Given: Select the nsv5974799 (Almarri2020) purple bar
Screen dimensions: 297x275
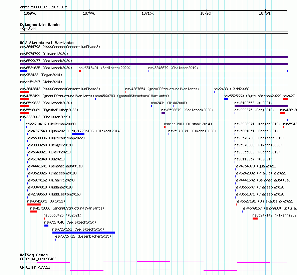Looking at the screenshot, I should pos(154,57).
